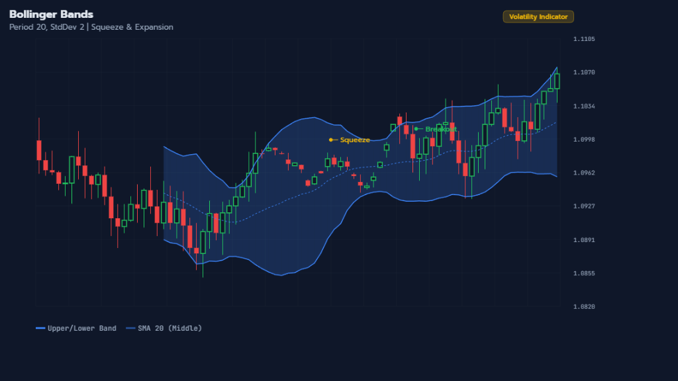Click the Upper/Lower Band legend line icon
The image size is (678, 381).
pyautogui.click(x=40, y=327)
